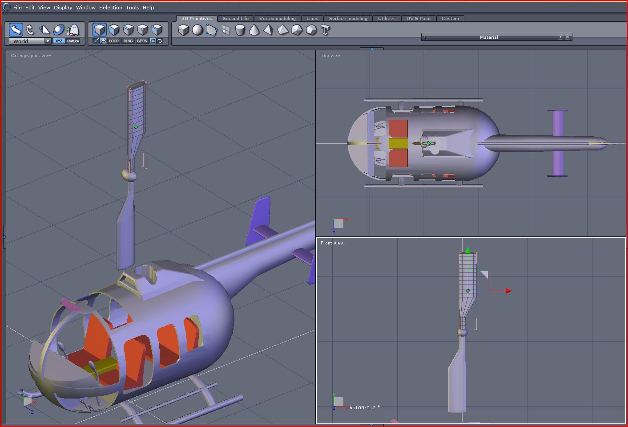Switch to face selection mode cube
The width and height of the screenshot is (628, 427).
tap(114, 30)
